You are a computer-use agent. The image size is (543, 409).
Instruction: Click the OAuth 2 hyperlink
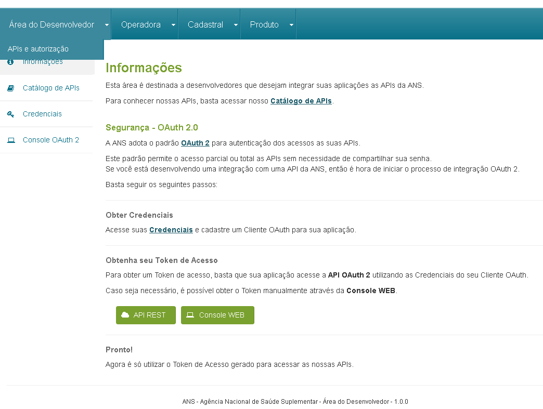tap(195, 142)
